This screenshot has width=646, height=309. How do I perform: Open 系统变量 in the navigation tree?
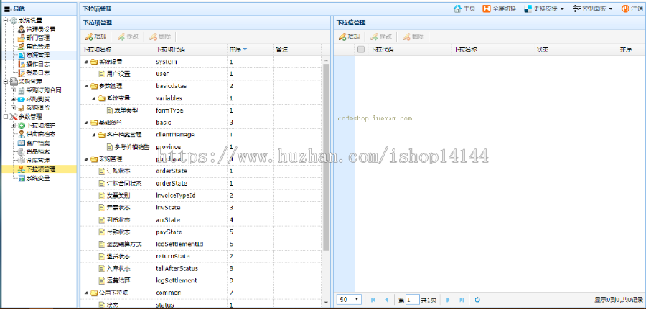(38, 178)
